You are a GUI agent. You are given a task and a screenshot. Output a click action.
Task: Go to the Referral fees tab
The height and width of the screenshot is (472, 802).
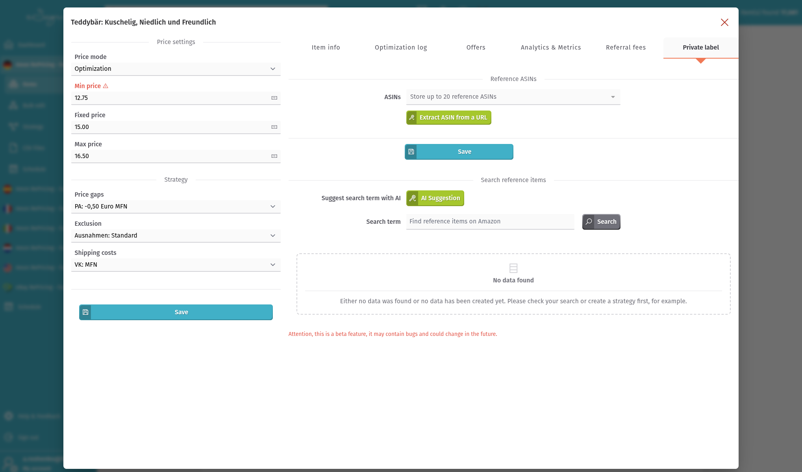pos(625,48)
